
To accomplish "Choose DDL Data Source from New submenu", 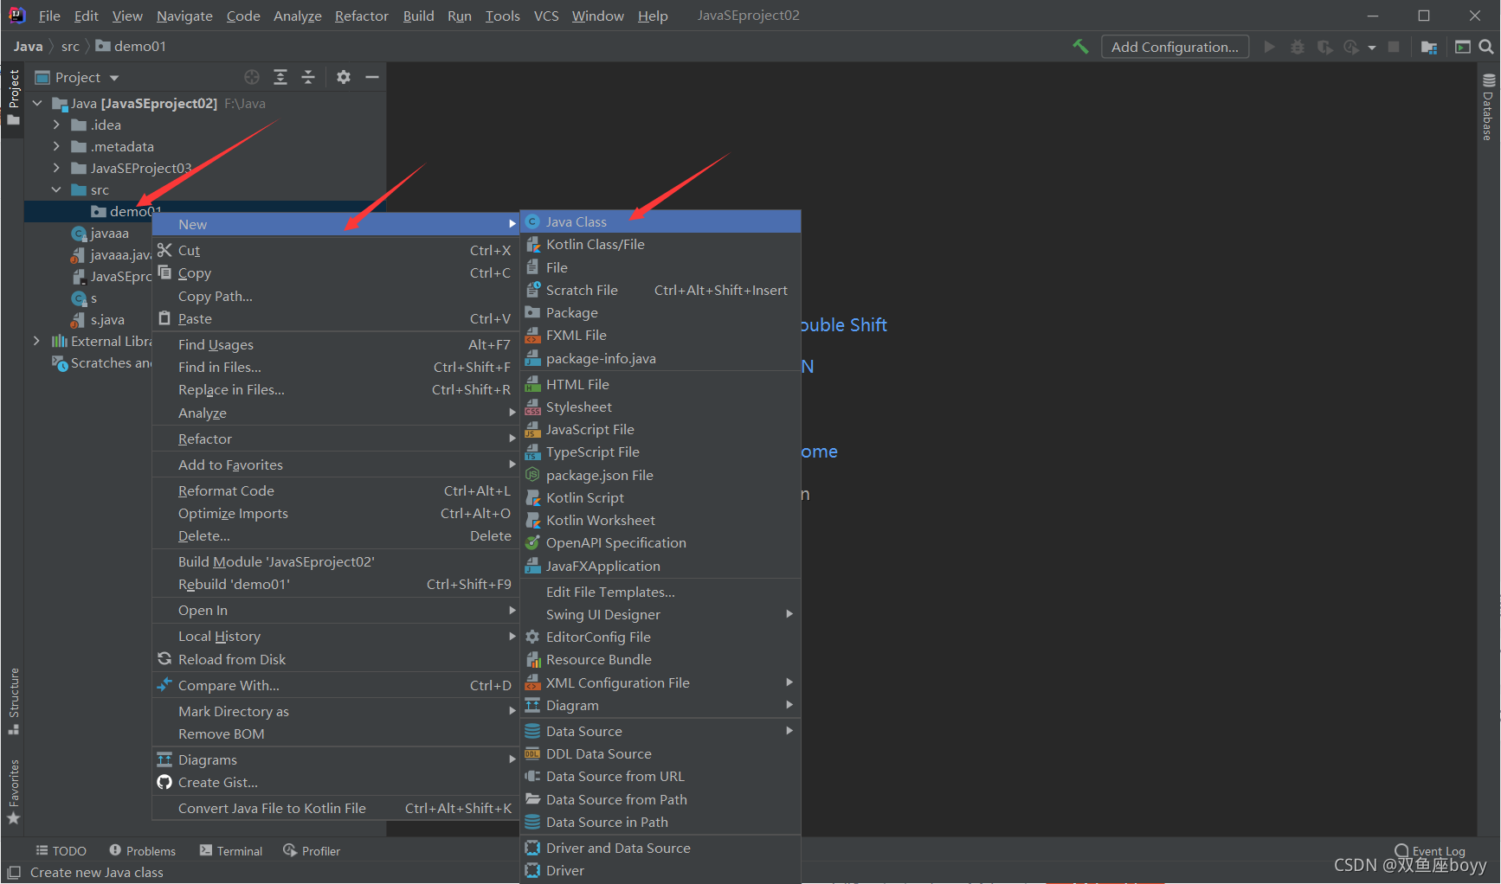I will coord(660,753).
